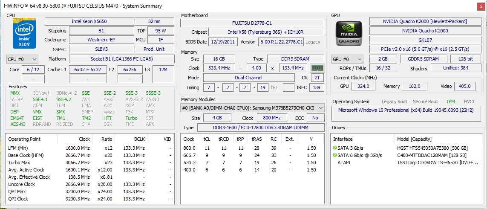Click the FUJITSU D2778-C1 motherboard field

click(x=252, y=23)
